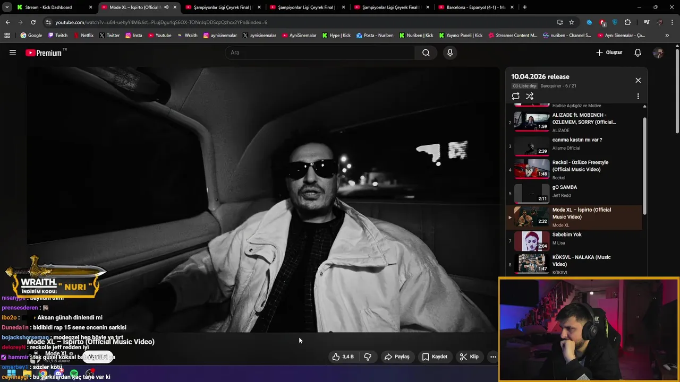Open the Extensions puzzle icon
Viewport: 680px width, 382px height.
628,22
